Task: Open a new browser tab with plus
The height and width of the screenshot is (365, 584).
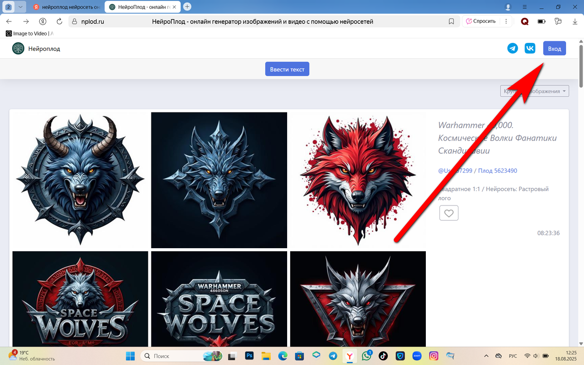Action: (187, 7)
